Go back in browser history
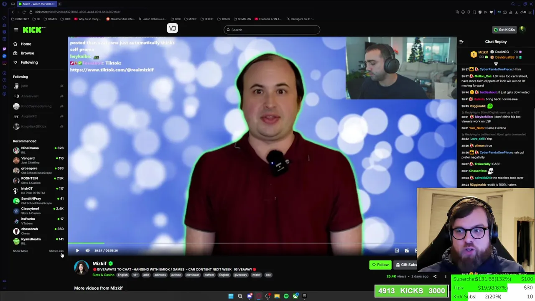Screen dimensions: 535x301 coord(13,12)
